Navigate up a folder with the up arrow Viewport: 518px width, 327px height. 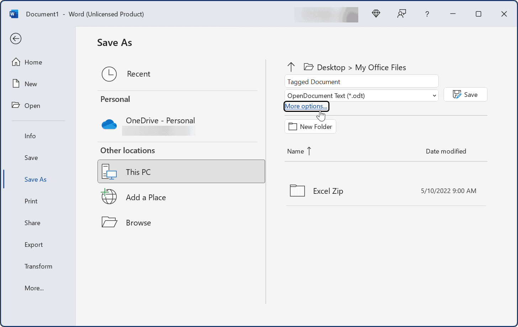[291, 67]
